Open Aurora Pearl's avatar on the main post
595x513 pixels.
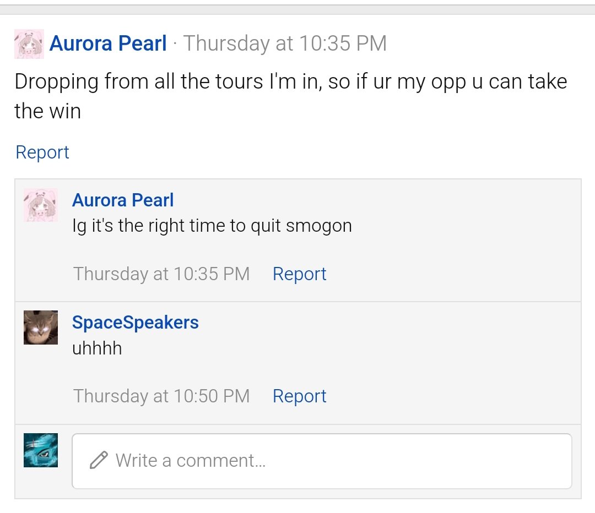pos(29,44)
